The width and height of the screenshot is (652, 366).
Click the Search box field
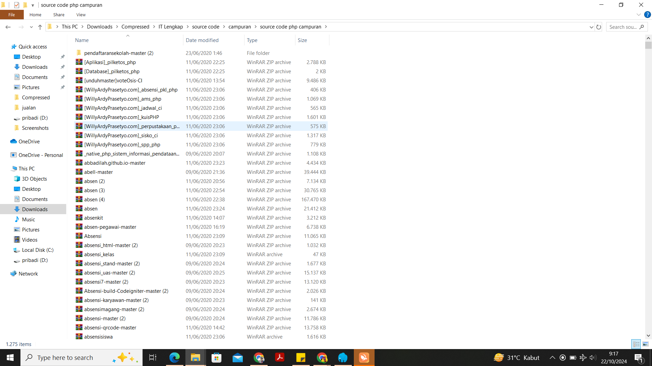(623, 27)
